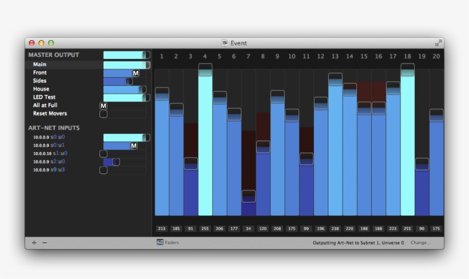The image size is (469, 279).
Task: Click the House label in the output list
Action: click(x=41, y=89)
